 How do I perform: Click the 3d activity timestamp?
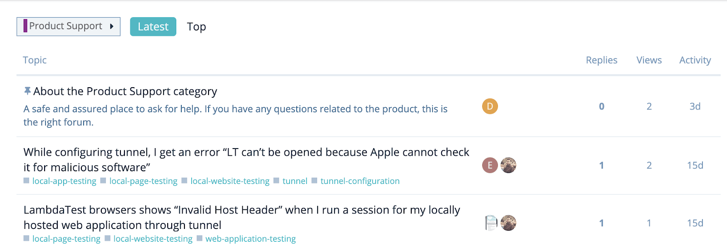pyautogui.click(x=695, y=106)
